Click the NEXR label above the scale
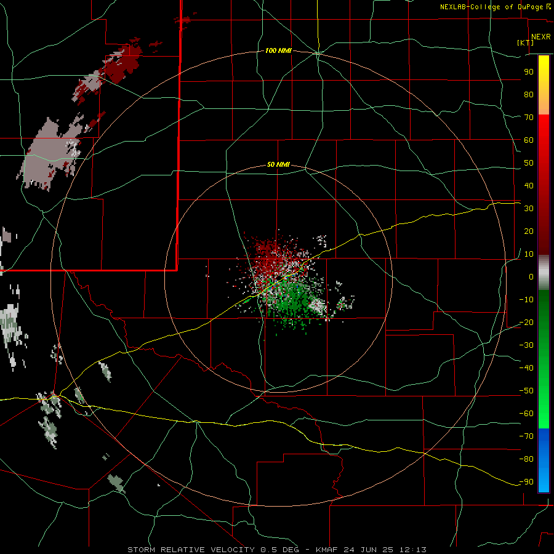 540,37
